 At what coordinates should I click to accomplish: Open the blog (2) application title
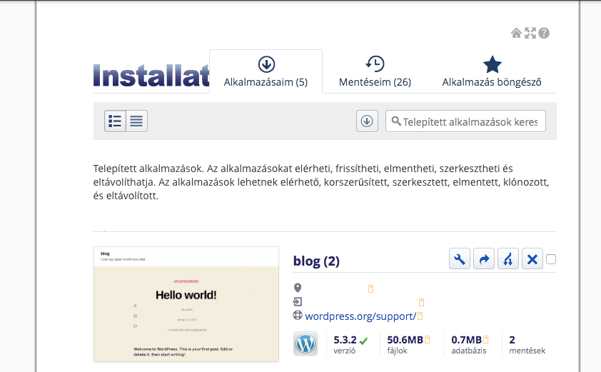pyautogui.click(x=316, y=261)
